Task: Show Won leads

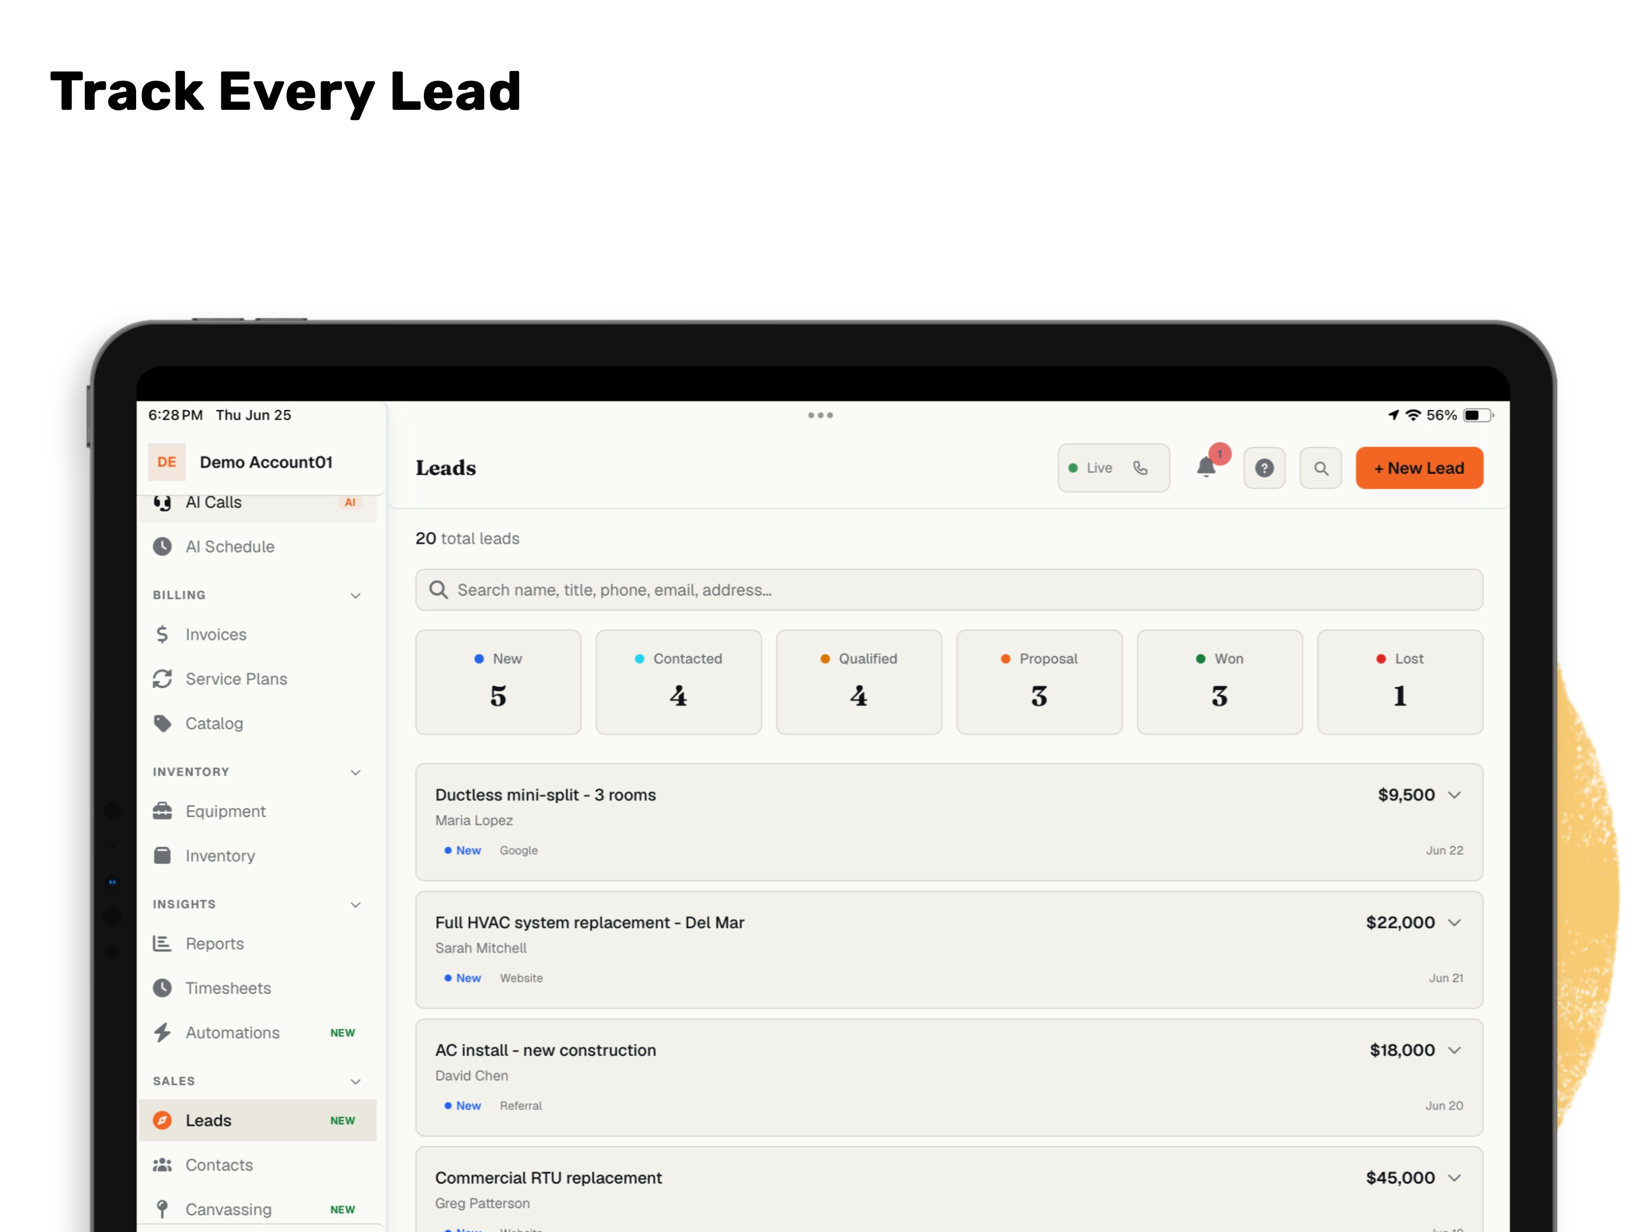Action: 1220,682
